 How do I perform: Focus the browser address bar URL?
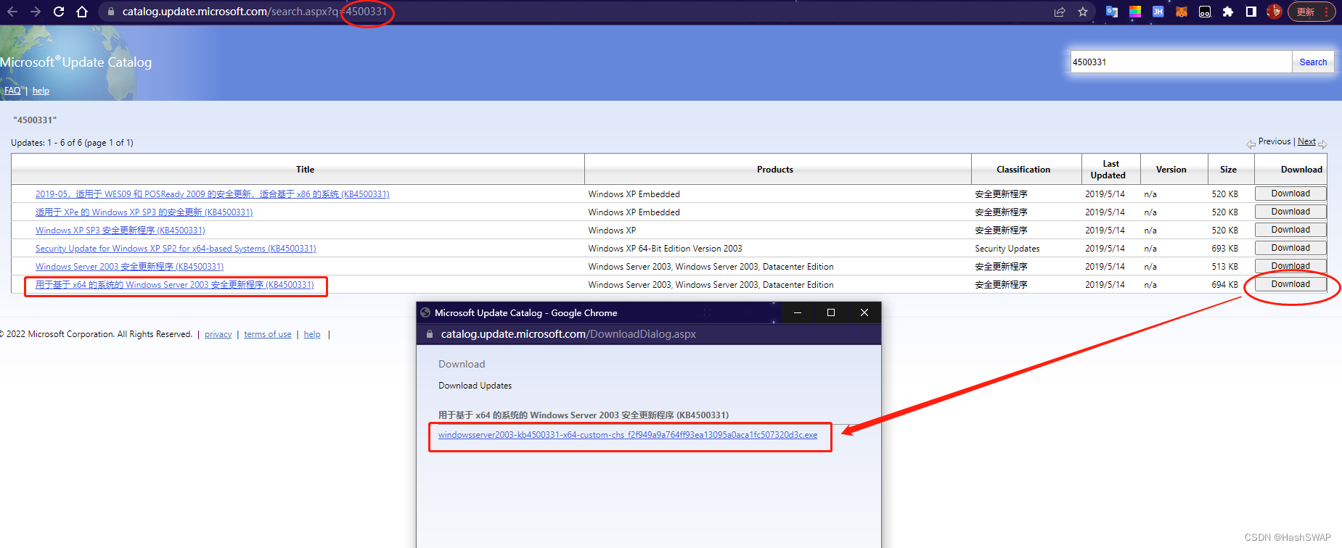point(254,12)
